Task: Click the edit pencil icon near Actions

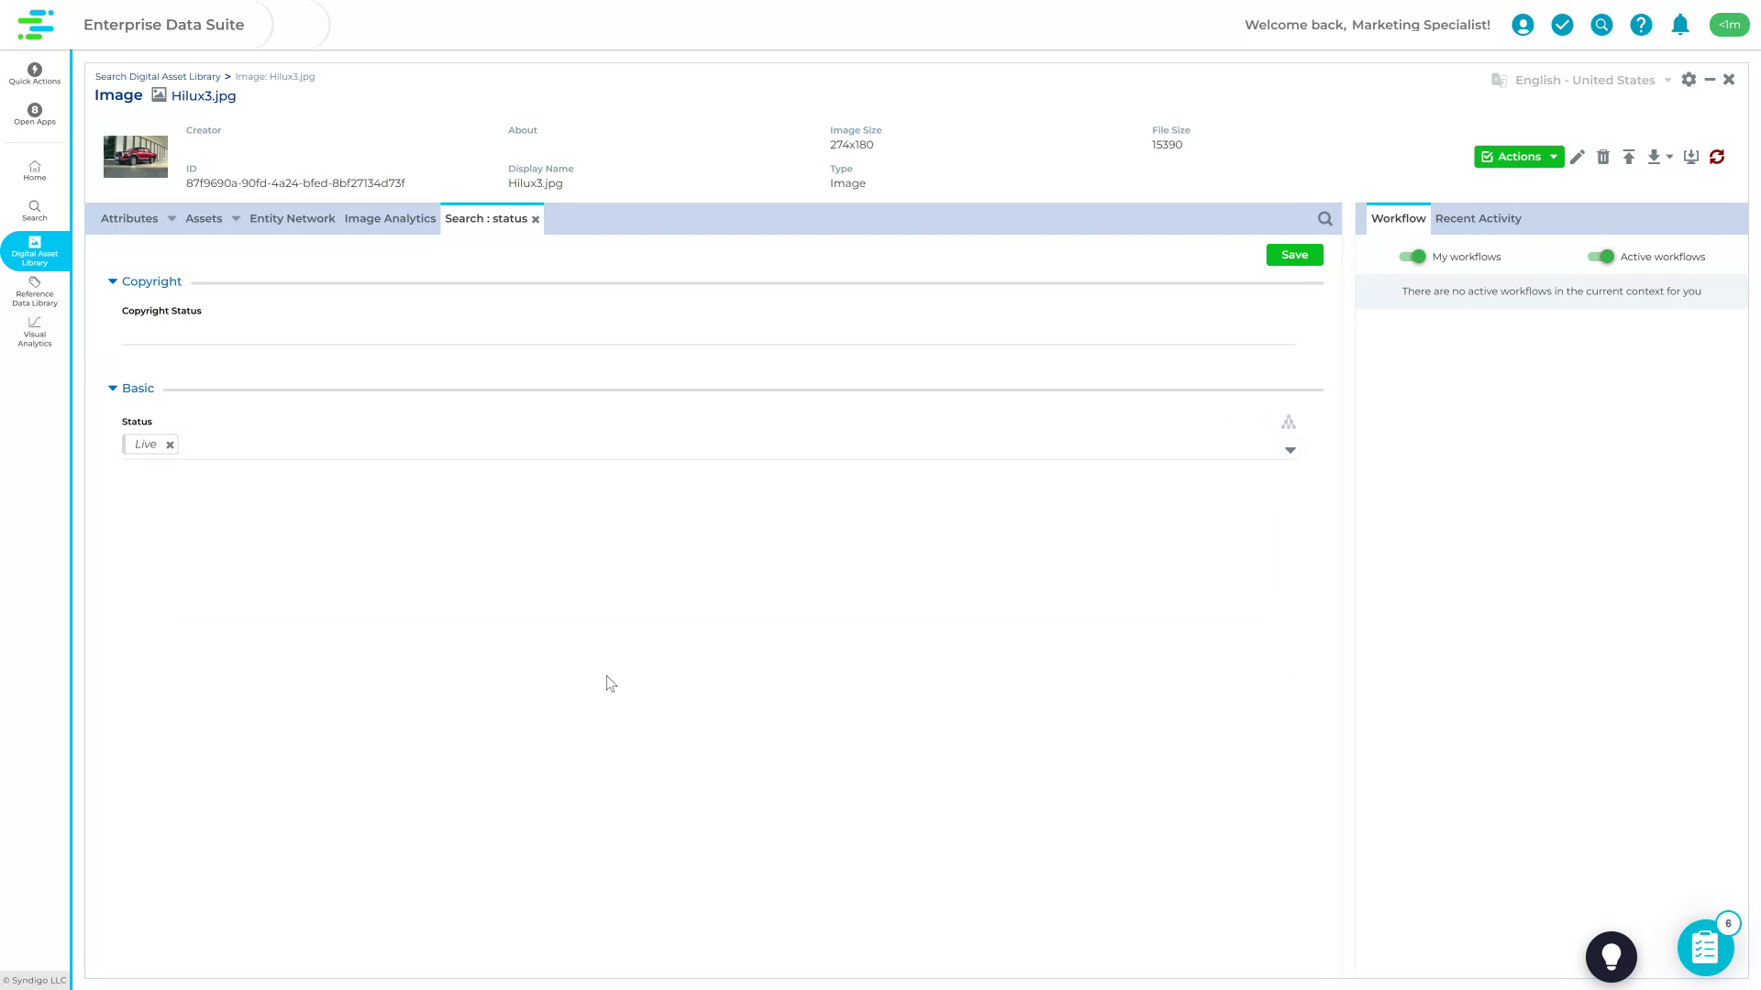Action: click(x=1578, y=157)
